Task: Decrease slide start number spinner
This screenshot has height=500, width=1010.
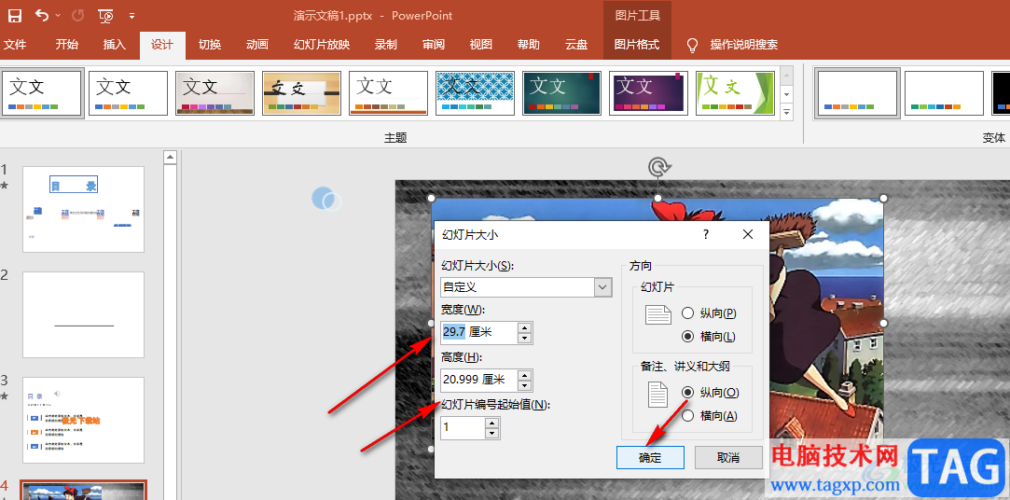Action: [x=492, y=433]
